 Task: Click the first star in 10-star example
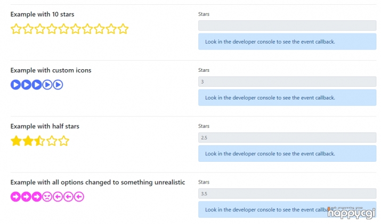tap(16, 29)
